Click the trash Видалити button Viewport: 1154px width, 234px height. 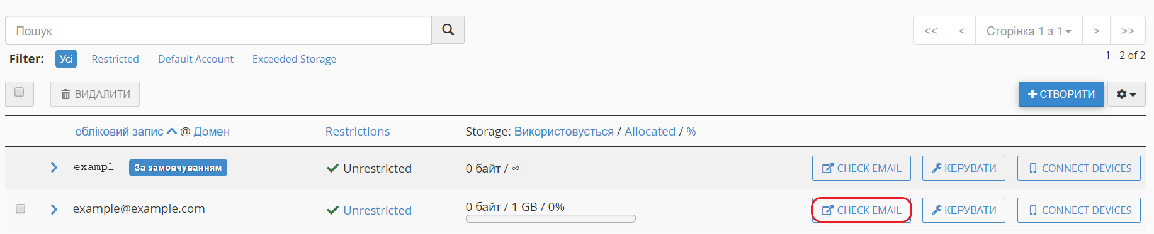(95, 94)
